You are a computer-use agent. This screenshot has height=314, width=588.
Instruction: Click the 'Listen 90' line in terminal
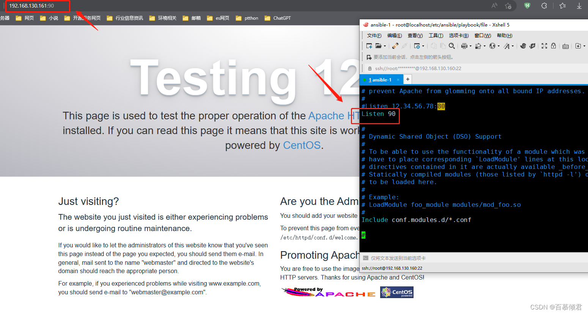tap(379, 114)
